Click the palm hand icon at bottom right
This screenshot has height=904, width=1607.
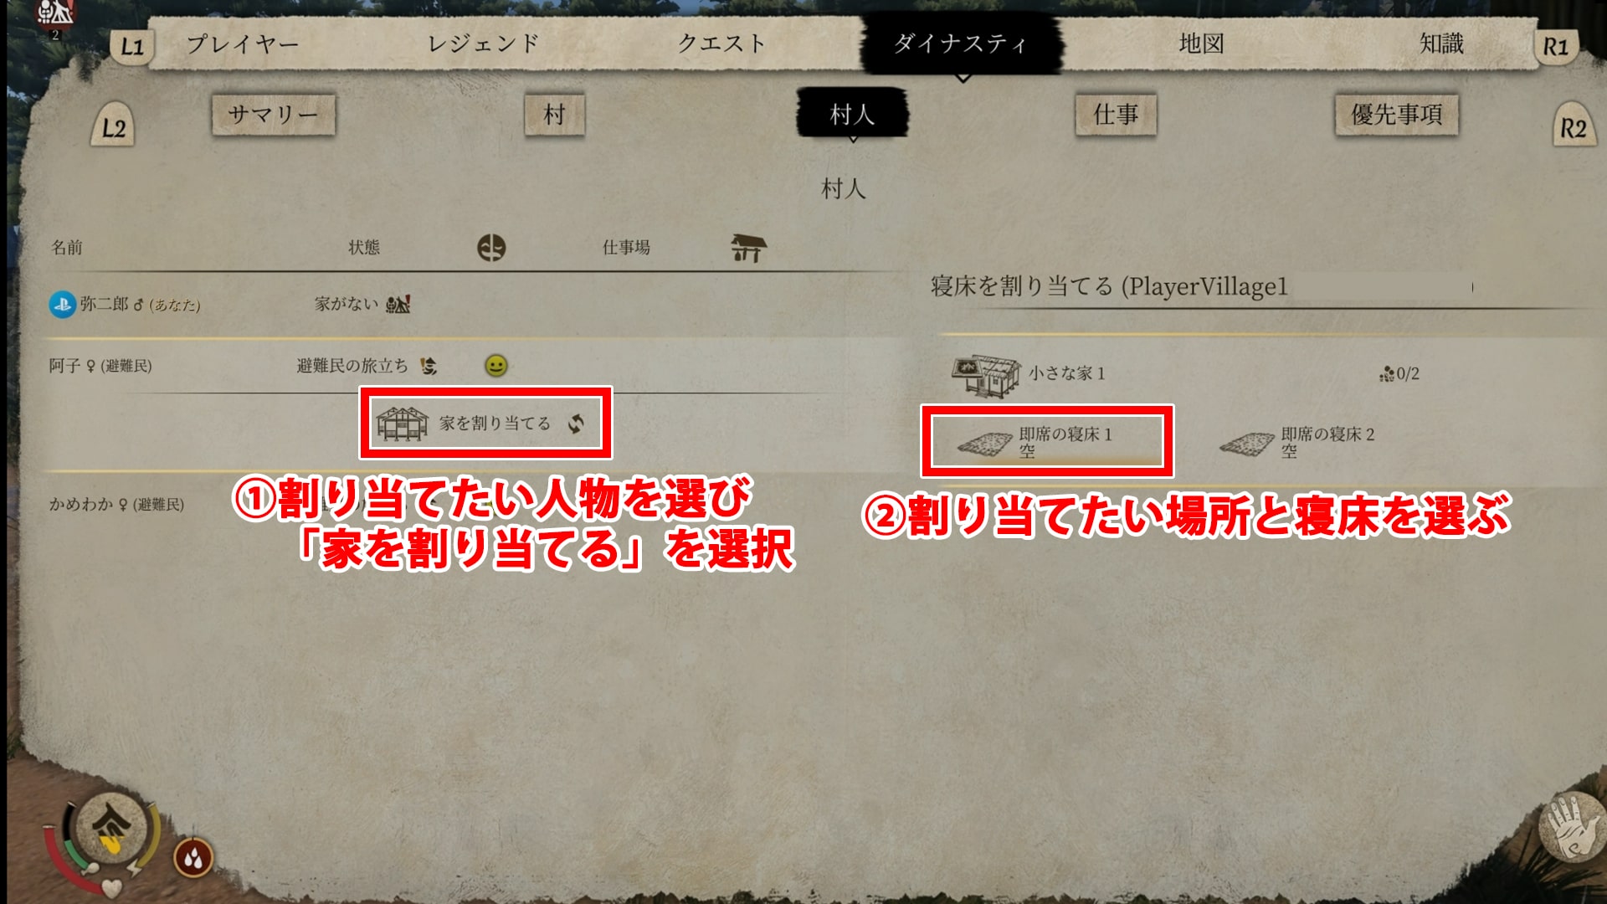click(x=1570, y=830)
